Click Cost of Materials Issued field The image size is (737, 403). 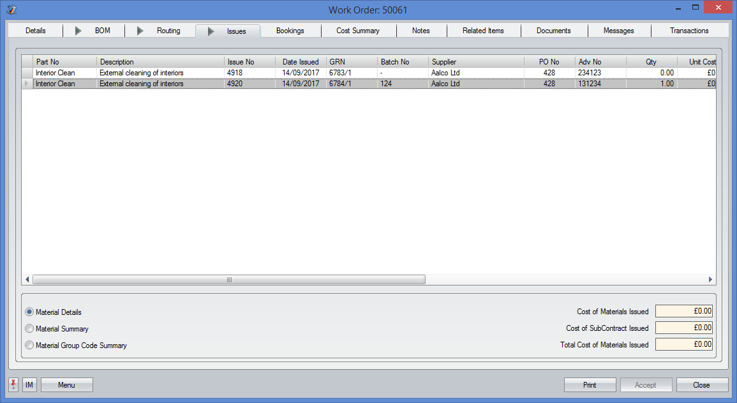[x=684, y=311]
